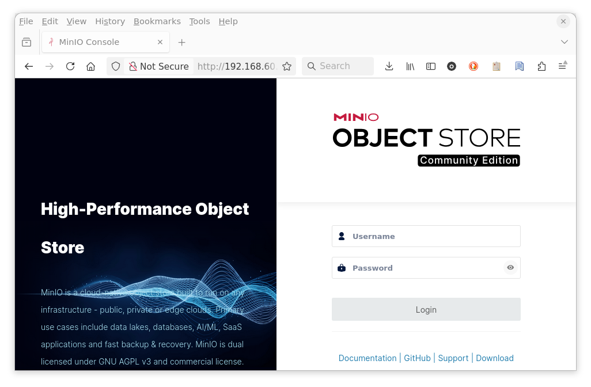
Task: Open the Documentation link
Action: [368, 358]
